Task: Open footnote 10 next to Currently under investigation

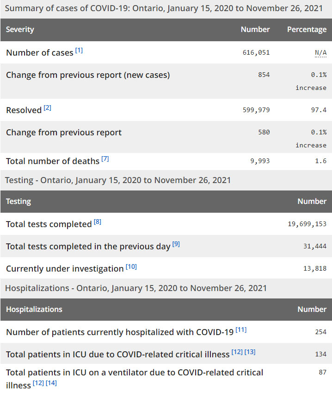Action: 131,266
